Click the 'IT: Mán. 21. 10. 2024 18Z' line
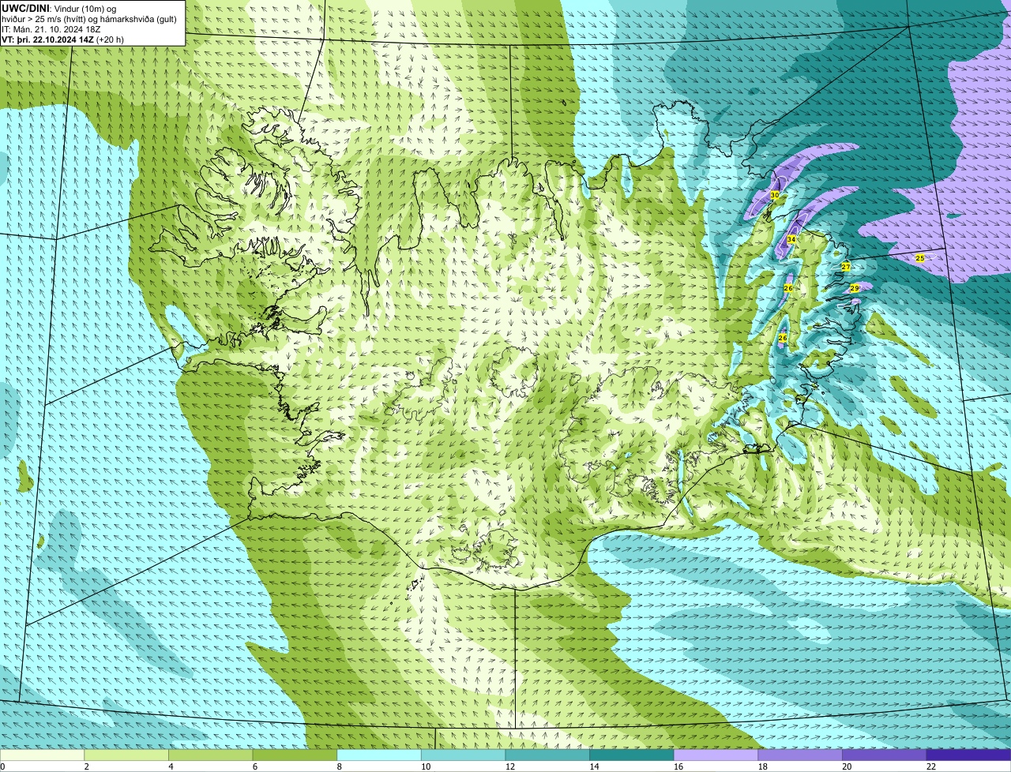This screenshot has width=1011, height=772. pos(51,28)
